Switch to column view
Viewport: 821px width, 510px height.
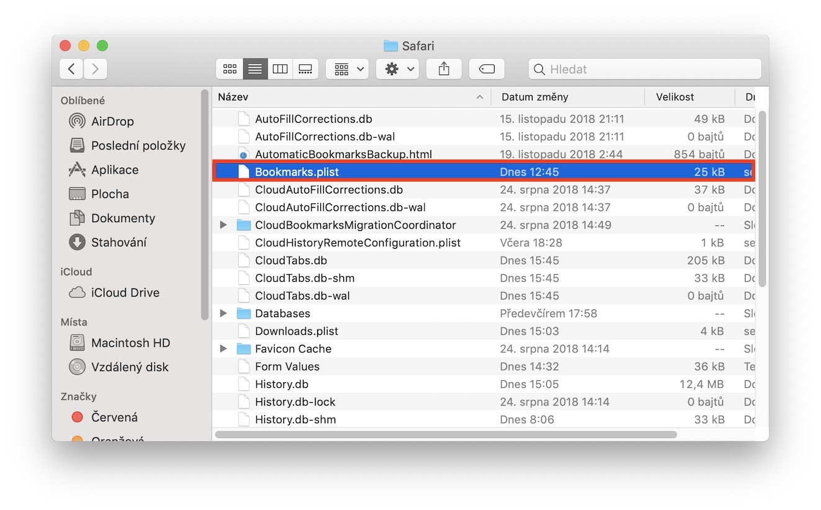click(280, 69)
